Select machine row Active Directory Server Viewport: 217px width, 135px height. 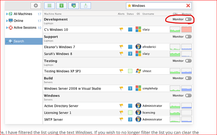click(x=118, y=106)
